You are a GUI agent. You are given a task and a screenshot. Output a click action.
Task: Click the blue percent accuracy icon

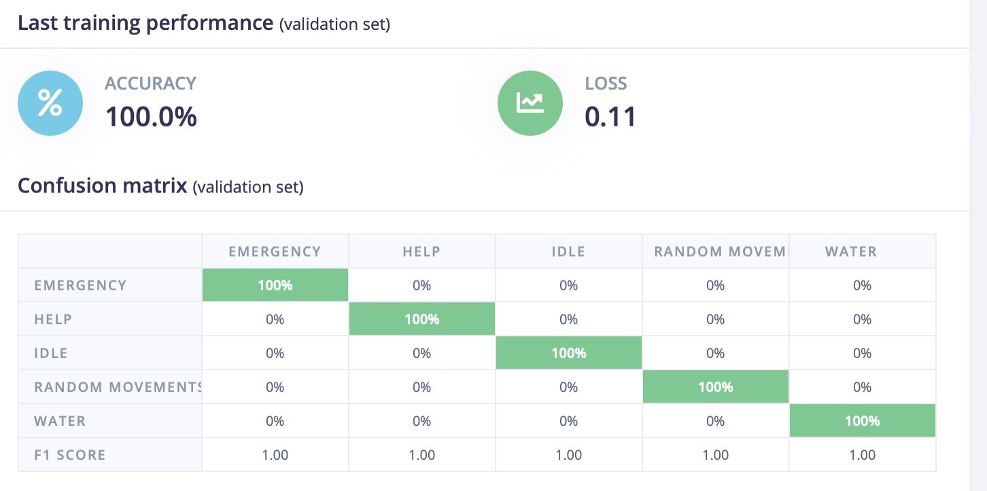pos(50,103)
